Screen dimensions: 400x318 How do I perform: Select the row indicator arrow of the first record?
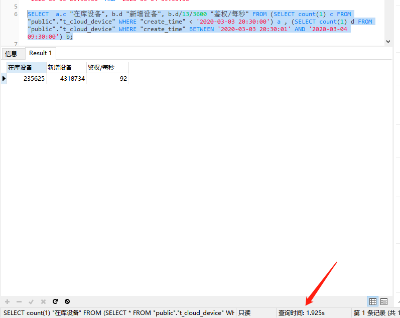[x=4, y=79]
